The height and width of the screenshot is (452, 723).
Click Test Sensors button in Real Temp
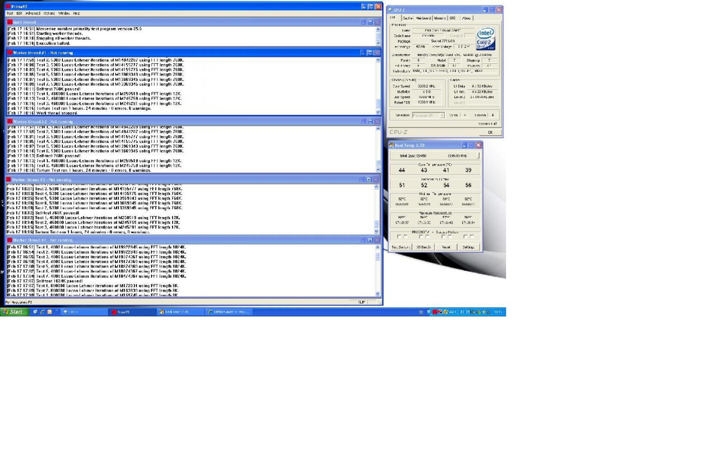[x=401, y=247]
